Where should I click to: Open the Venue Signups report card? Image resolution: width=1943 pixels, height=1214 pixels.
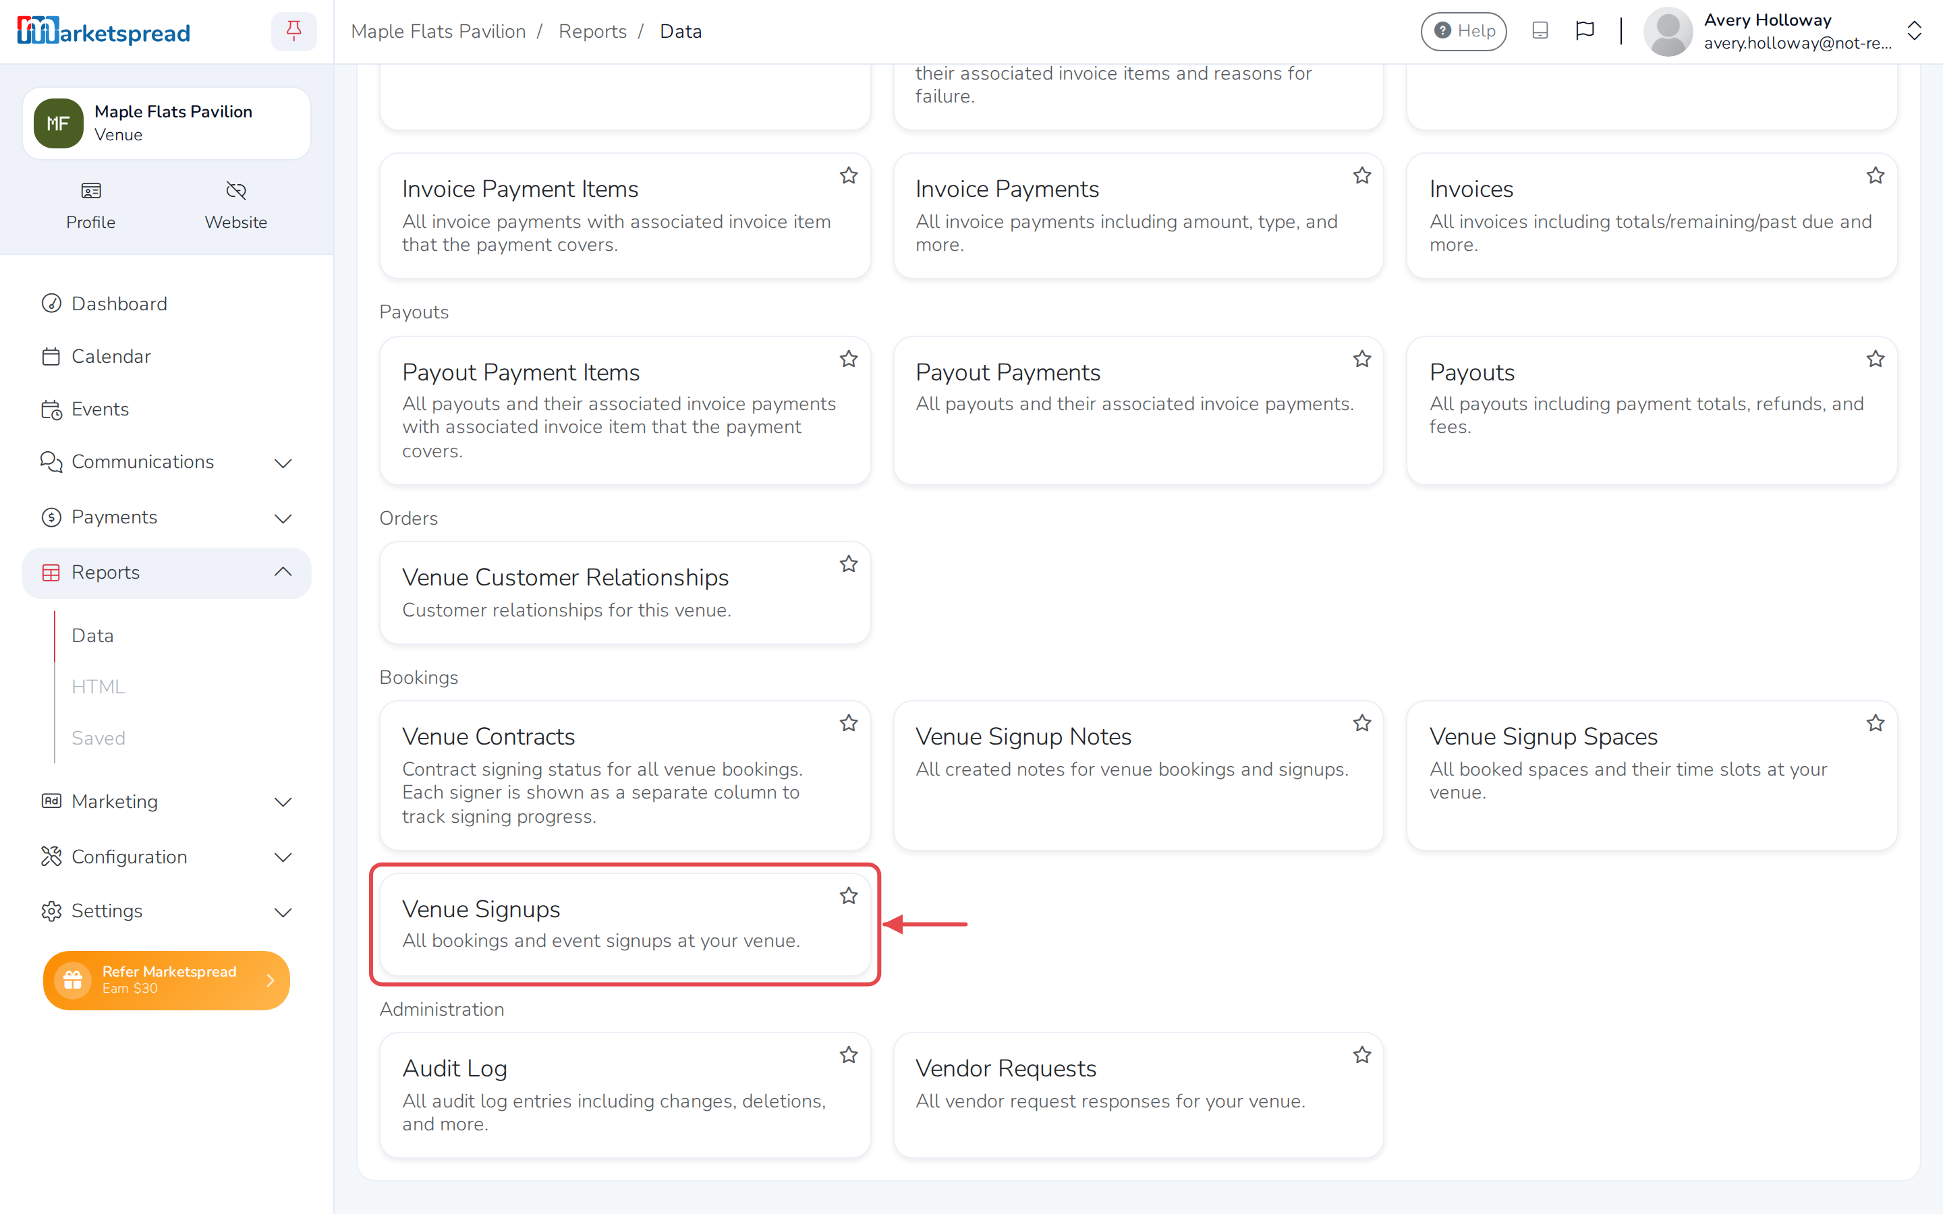[x=625, y=924]
